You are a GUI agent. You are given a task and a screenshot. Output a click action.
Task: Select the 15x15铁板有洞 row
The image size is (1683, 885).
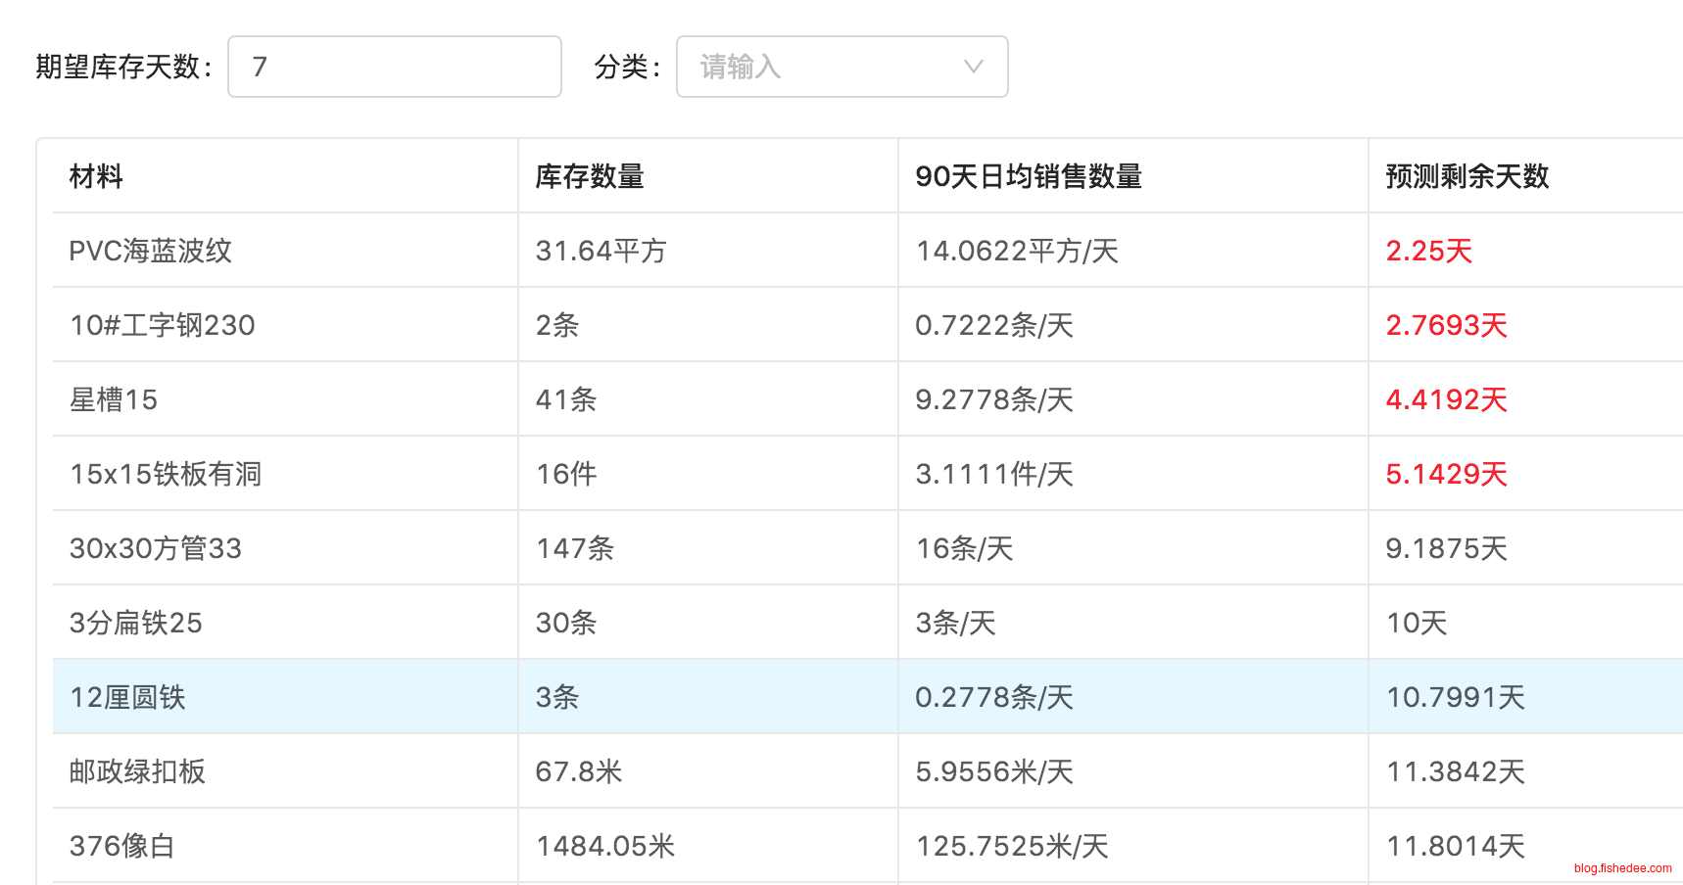(x=166, y=474)
